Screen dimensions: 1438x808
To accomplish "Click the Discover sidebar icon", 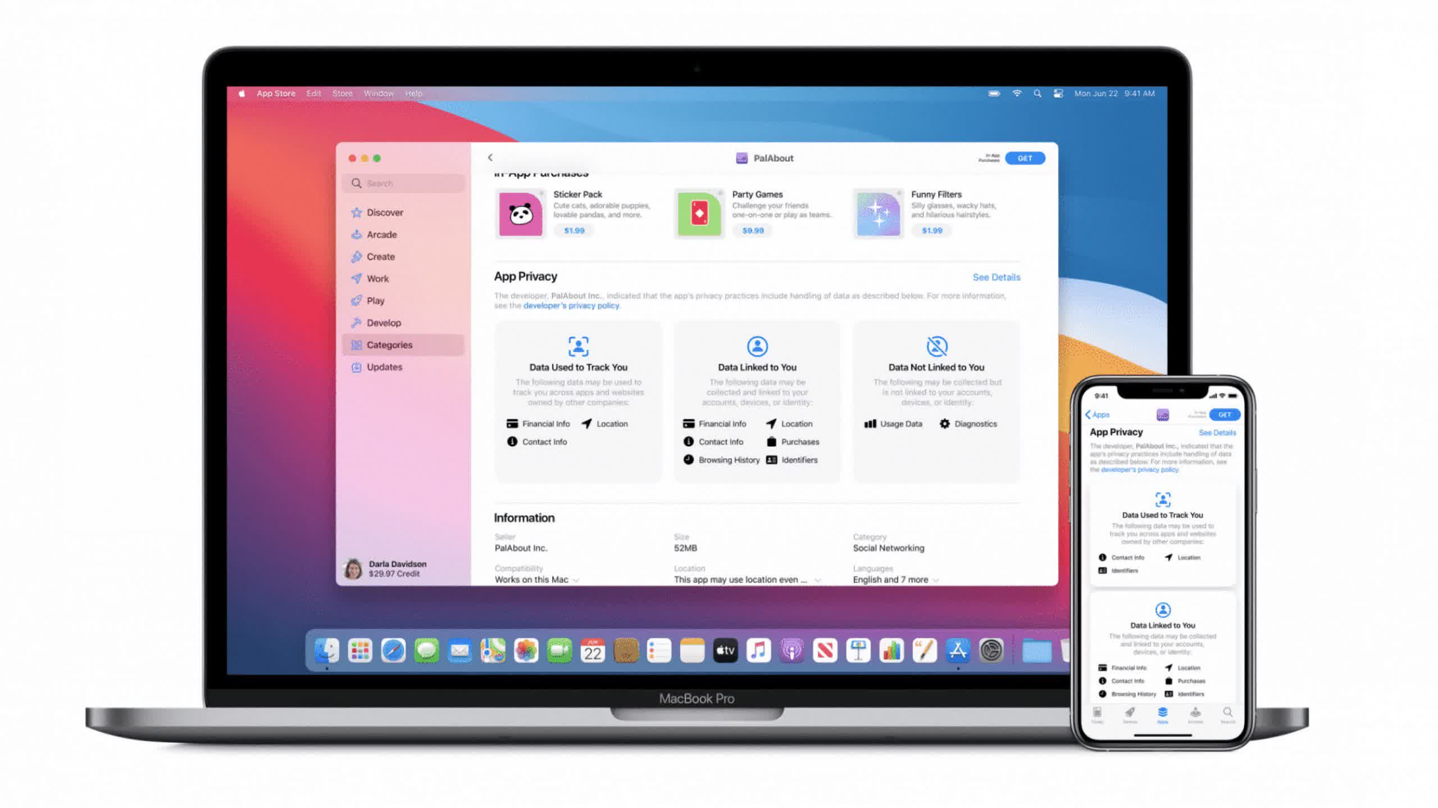I will [357, 212].
